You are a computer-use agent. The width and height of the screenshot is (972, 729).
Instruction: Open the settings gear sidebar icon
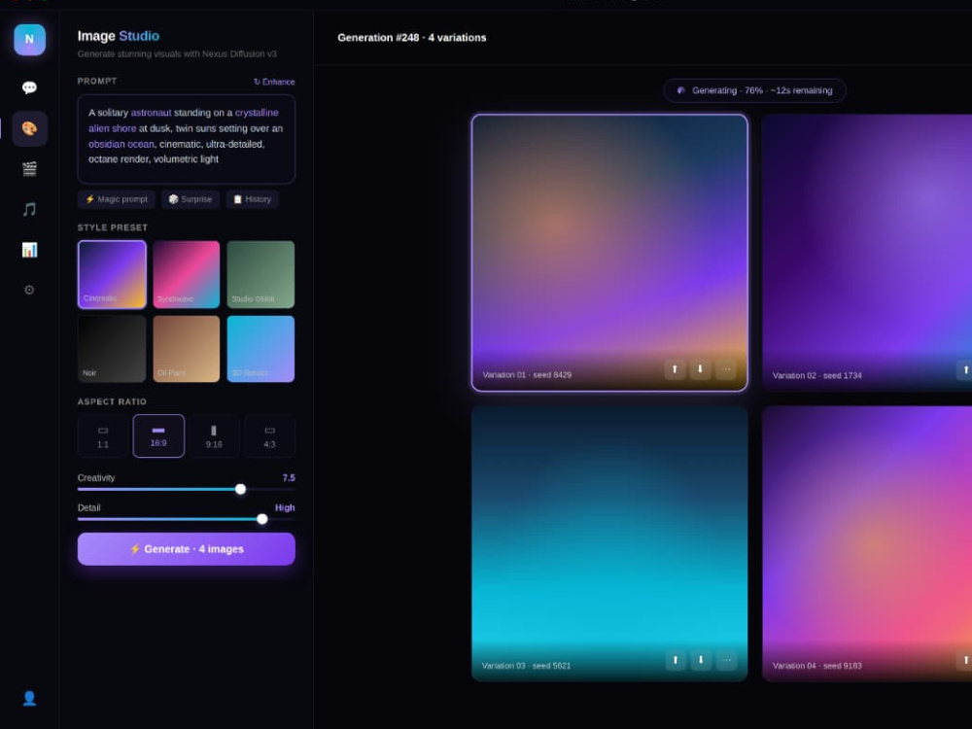point(29,290)
